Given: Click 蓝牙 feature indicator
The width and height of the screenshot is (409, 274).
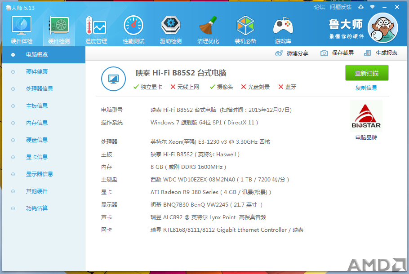Looking at the screenshot, I should (287, 87).
